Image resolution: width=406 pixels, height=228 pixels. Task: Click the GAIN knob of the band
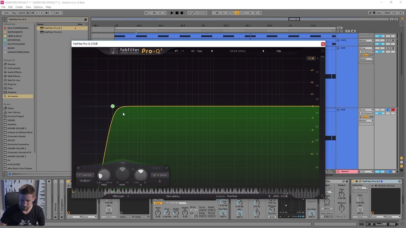(122, 173)
